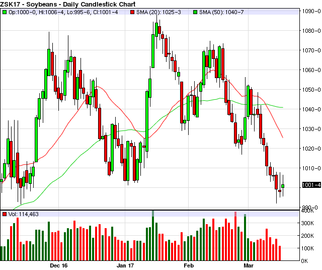Click the last green candlestick near 1001

pos(283,186)
